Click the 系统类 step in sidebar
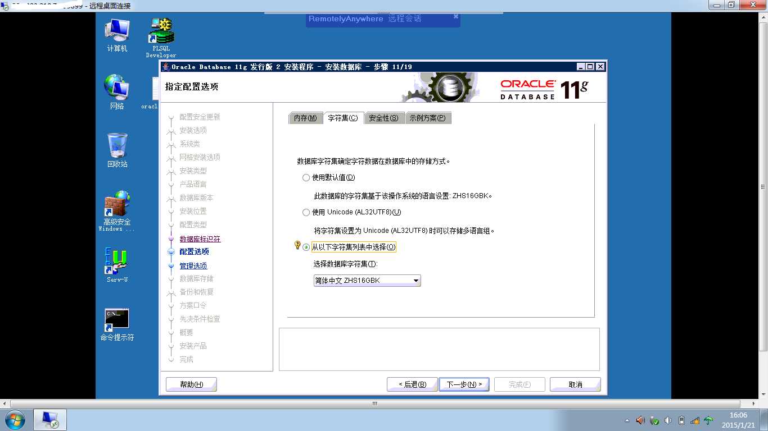The width and height of the screenshot is (768, 431). click(190, 144)
